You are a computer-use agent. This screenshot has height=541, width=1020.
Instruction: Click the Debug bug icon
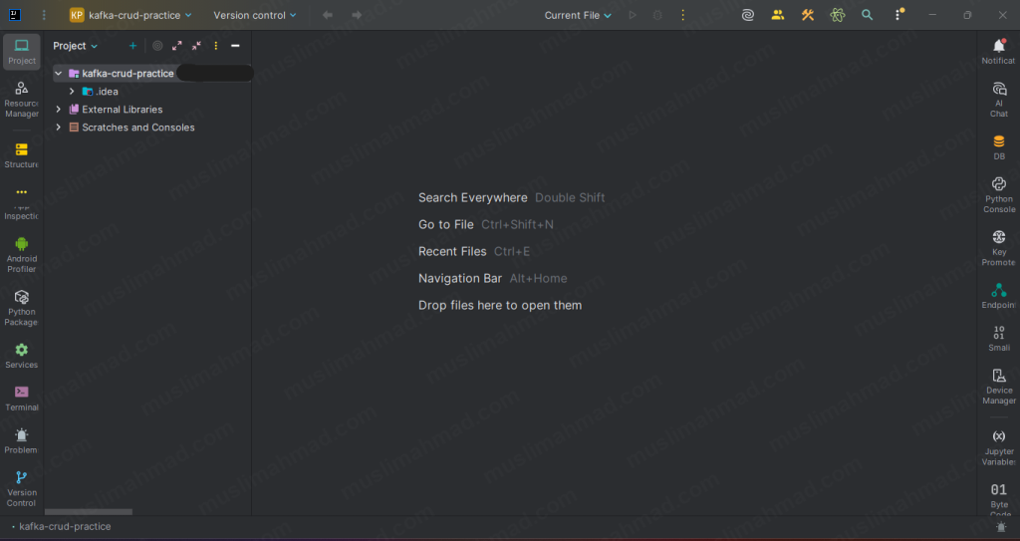[657, 15]
